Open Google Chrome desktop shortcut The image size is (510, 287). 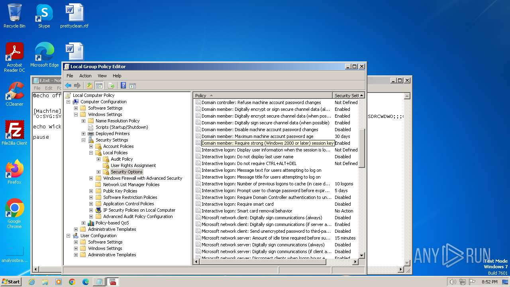click(14, 213)
